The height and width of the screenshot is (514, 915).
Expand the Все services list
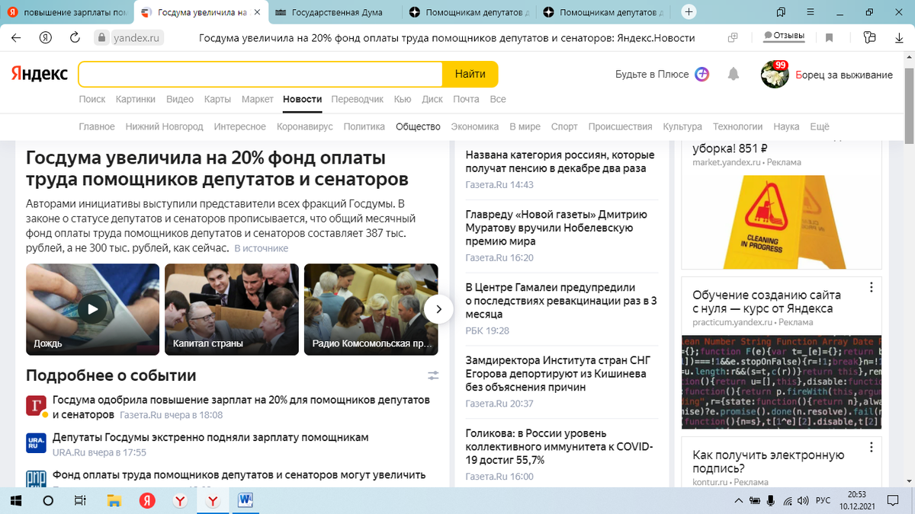(x=498, y=99)
